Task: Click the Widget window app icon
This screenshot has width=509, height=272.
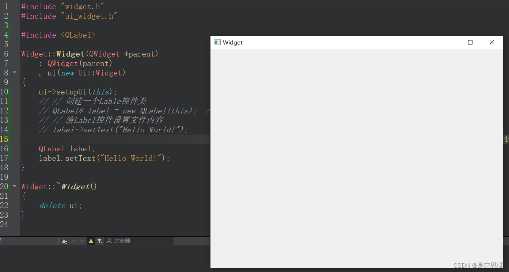Action: 217,42
